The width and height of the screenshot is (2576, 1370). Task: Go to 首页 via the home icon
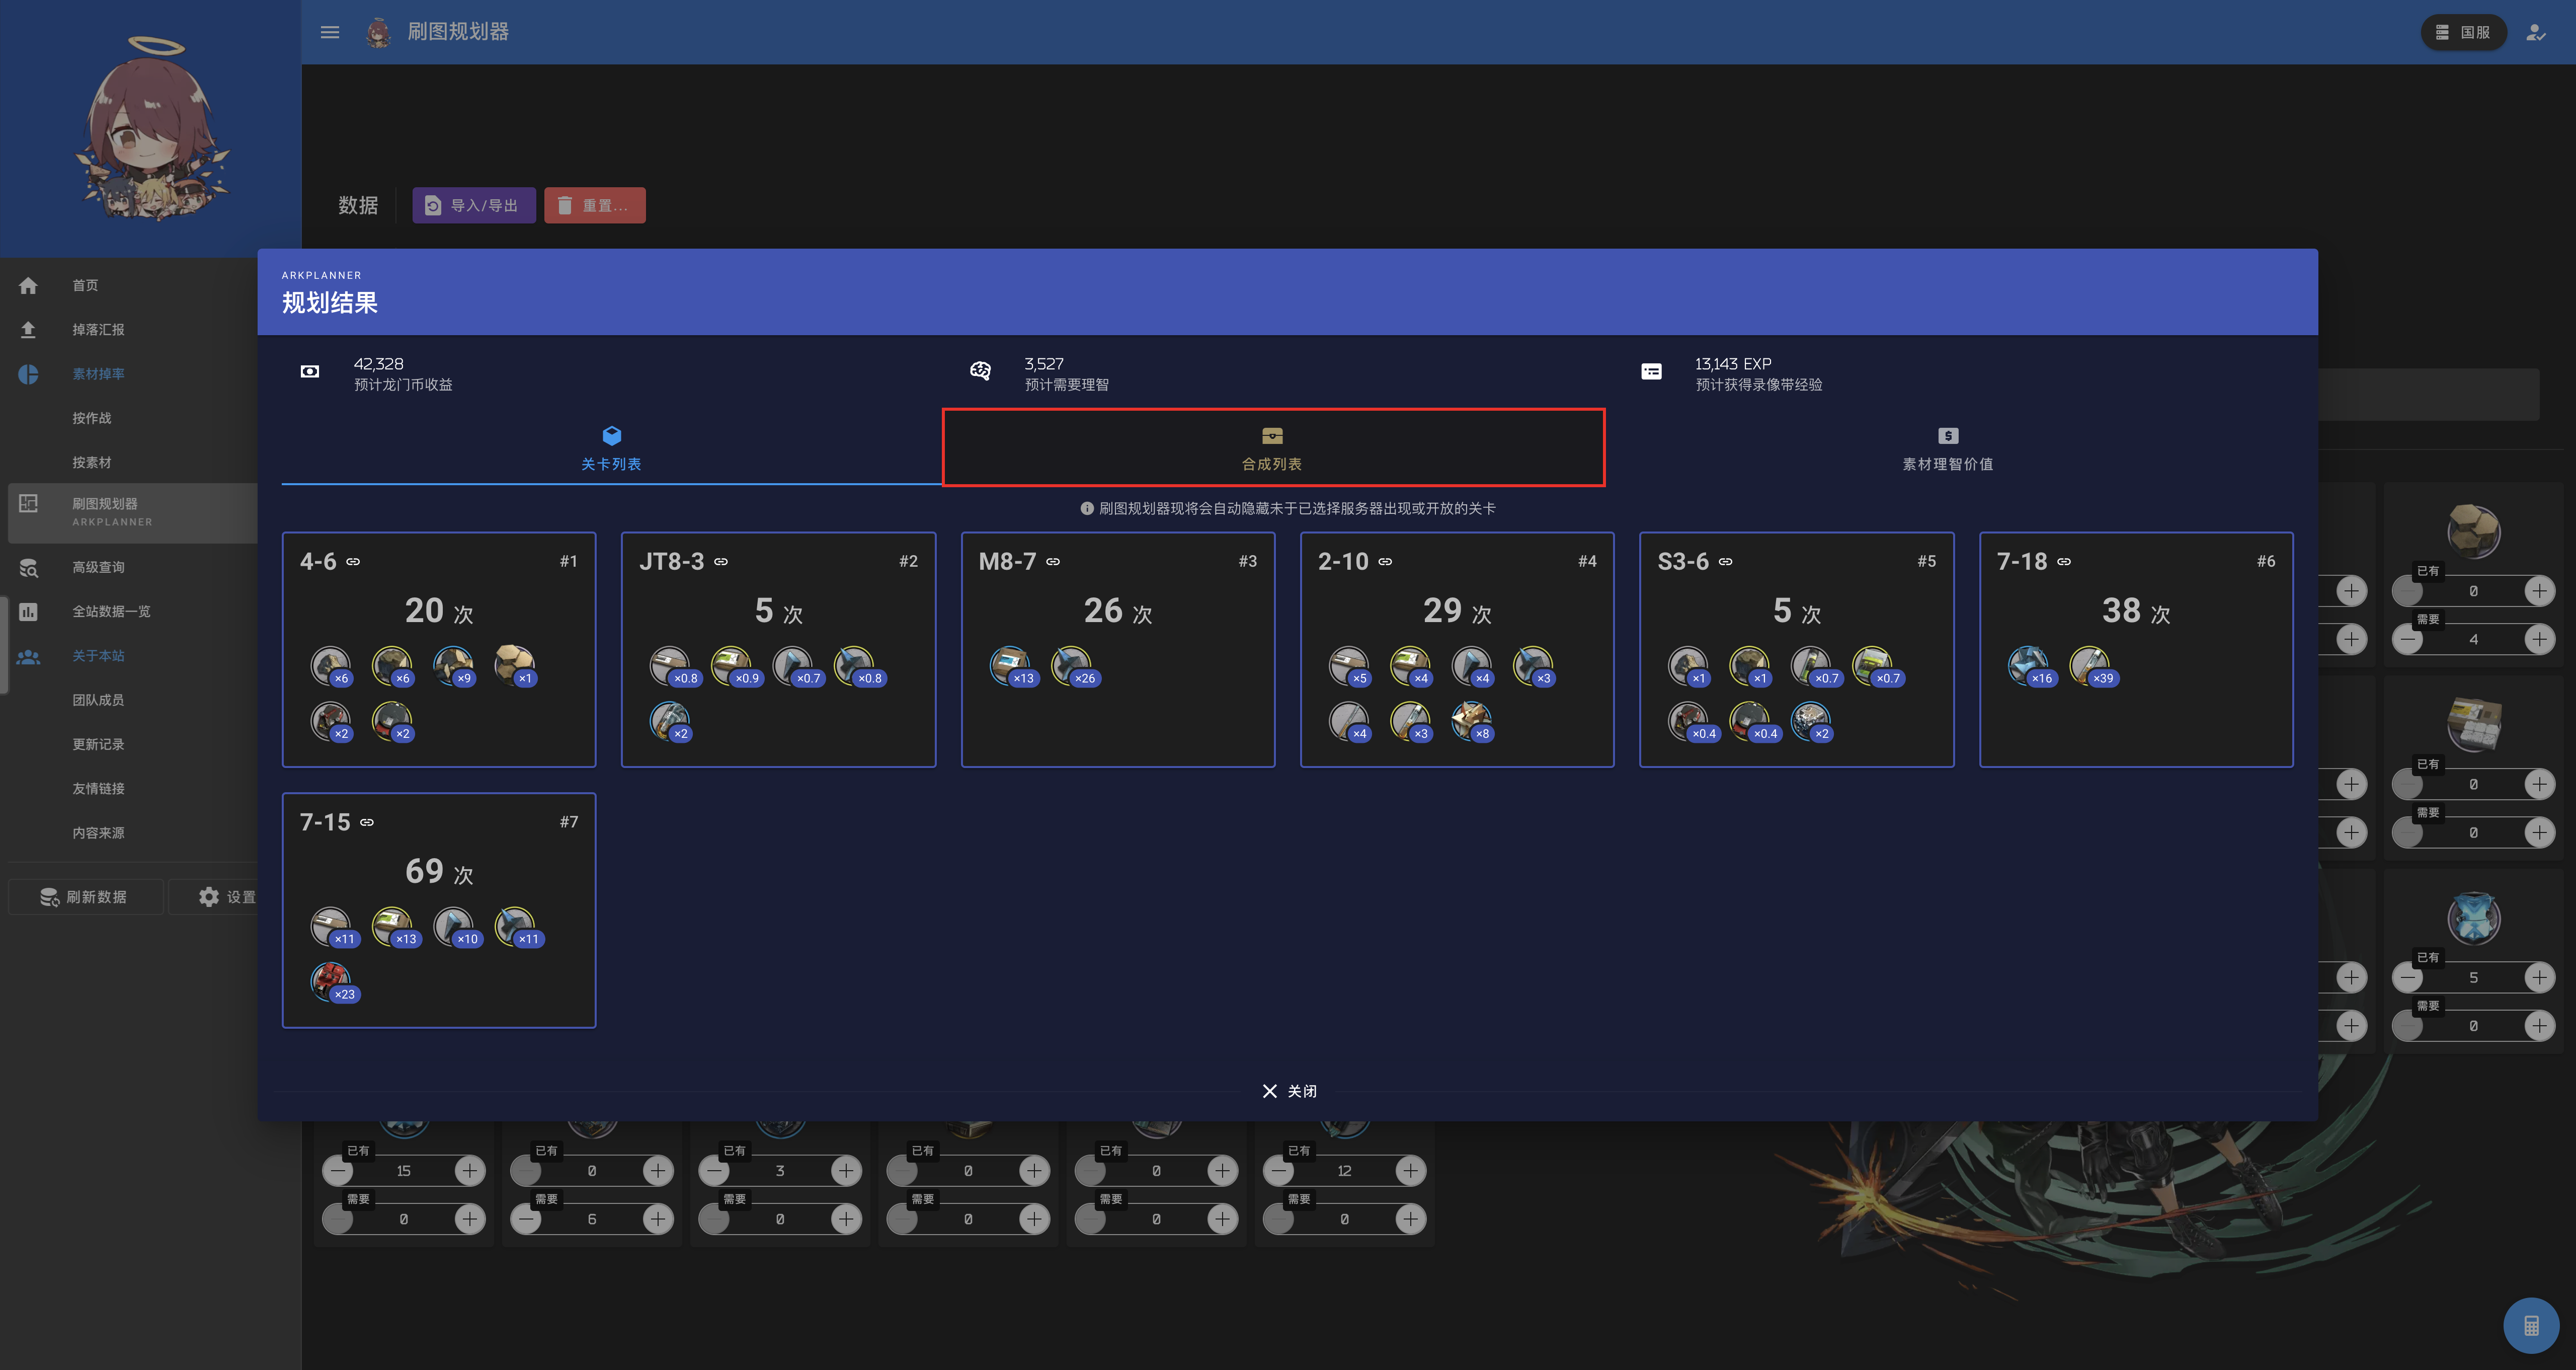[x=85, y=285]
